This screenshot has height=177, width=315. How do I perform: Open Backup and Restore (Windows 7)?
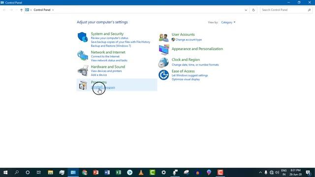tap(111, 46)
